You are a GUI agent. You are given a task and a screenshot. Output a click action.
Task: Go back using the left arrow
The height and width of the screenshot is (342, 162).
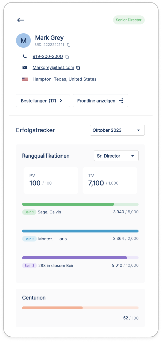[21, 20]
